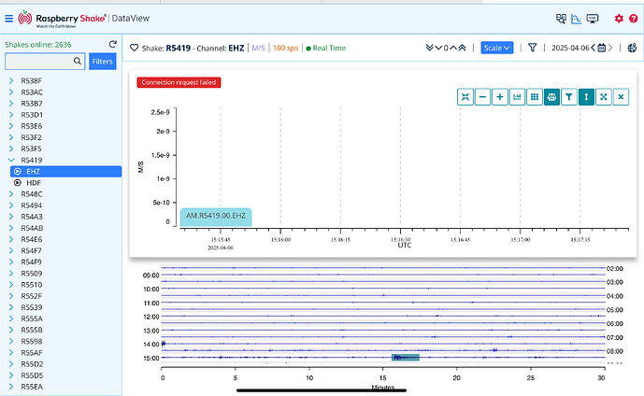Image resolution: width=644 pixels, height=396 pixels.
Task: Click the collapse-arrows plot toolbar button
Action: coord(465,97)
